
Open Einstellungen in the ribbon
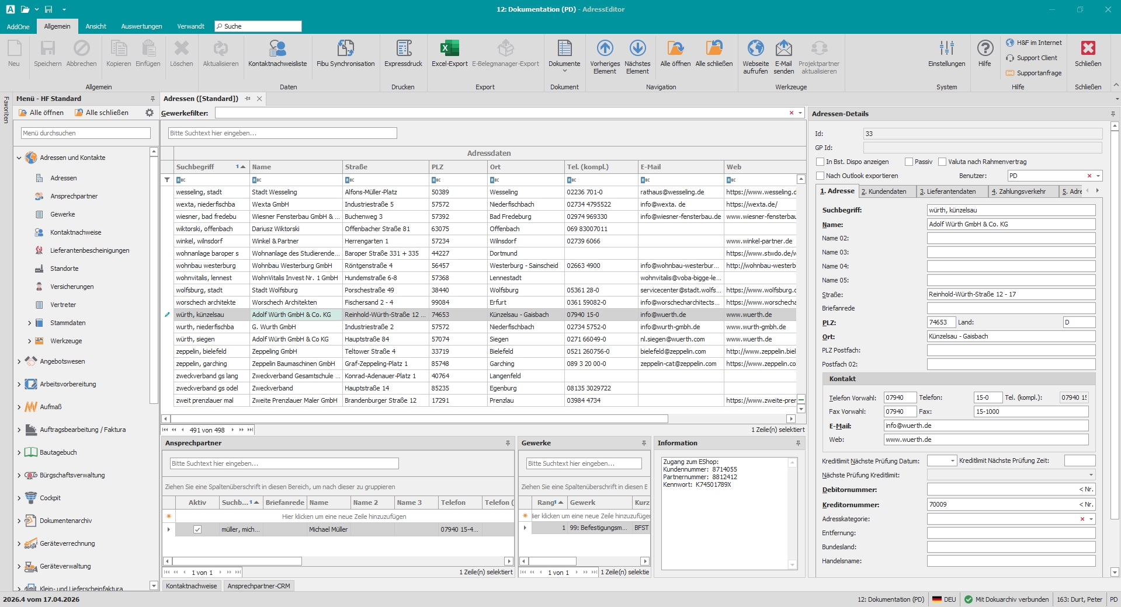[x=946, y=54]
